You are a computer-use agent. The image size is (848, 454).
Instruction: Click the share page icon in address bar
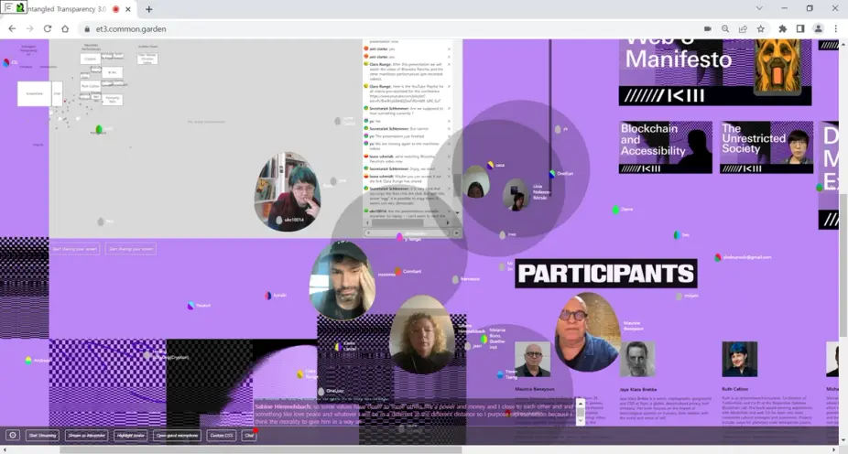pos(743,28)
